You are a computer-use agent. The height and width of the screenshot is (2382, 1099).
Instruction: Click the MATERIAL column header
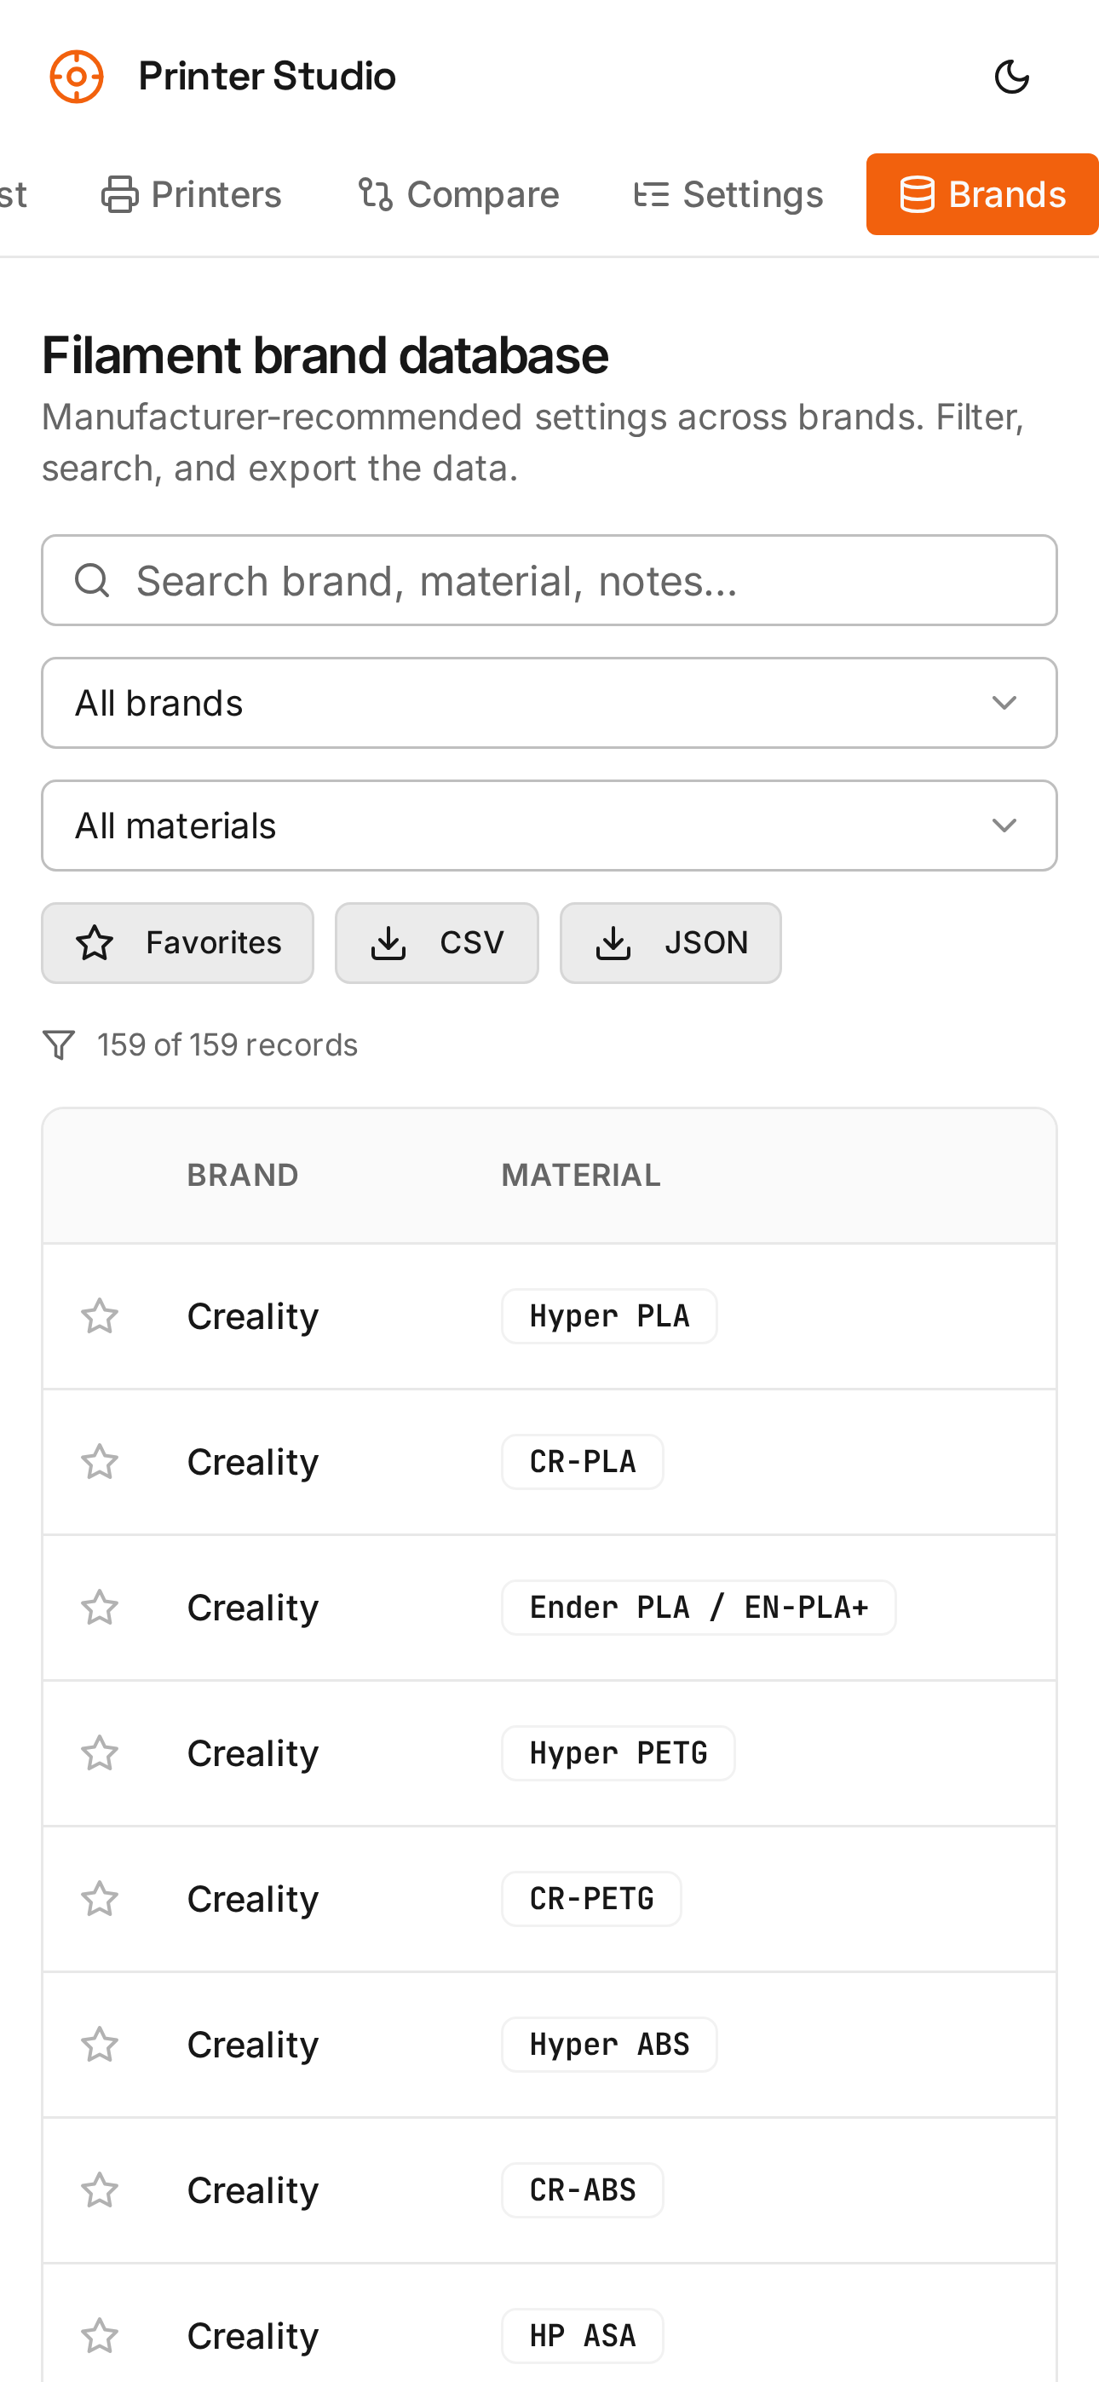(x=581, y=1176)
